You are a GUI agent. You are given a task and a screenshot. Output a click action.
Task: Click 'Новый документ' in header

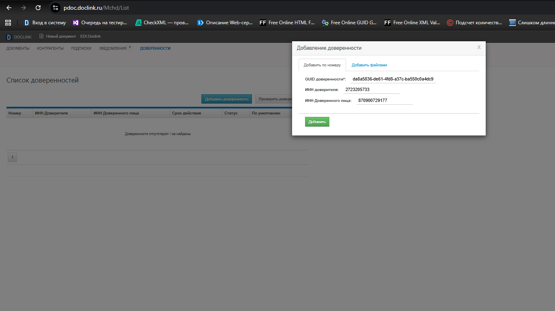pyautogui.click(x=58, y=36)
